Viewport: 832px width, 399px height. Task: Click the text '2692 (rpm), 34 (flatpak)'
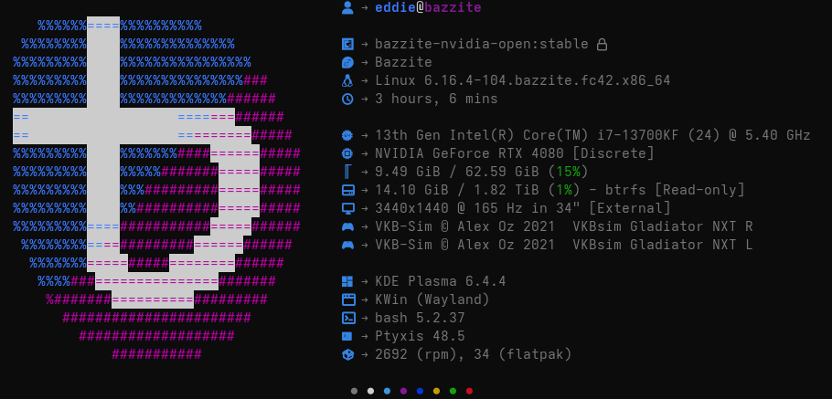point(474,354)
